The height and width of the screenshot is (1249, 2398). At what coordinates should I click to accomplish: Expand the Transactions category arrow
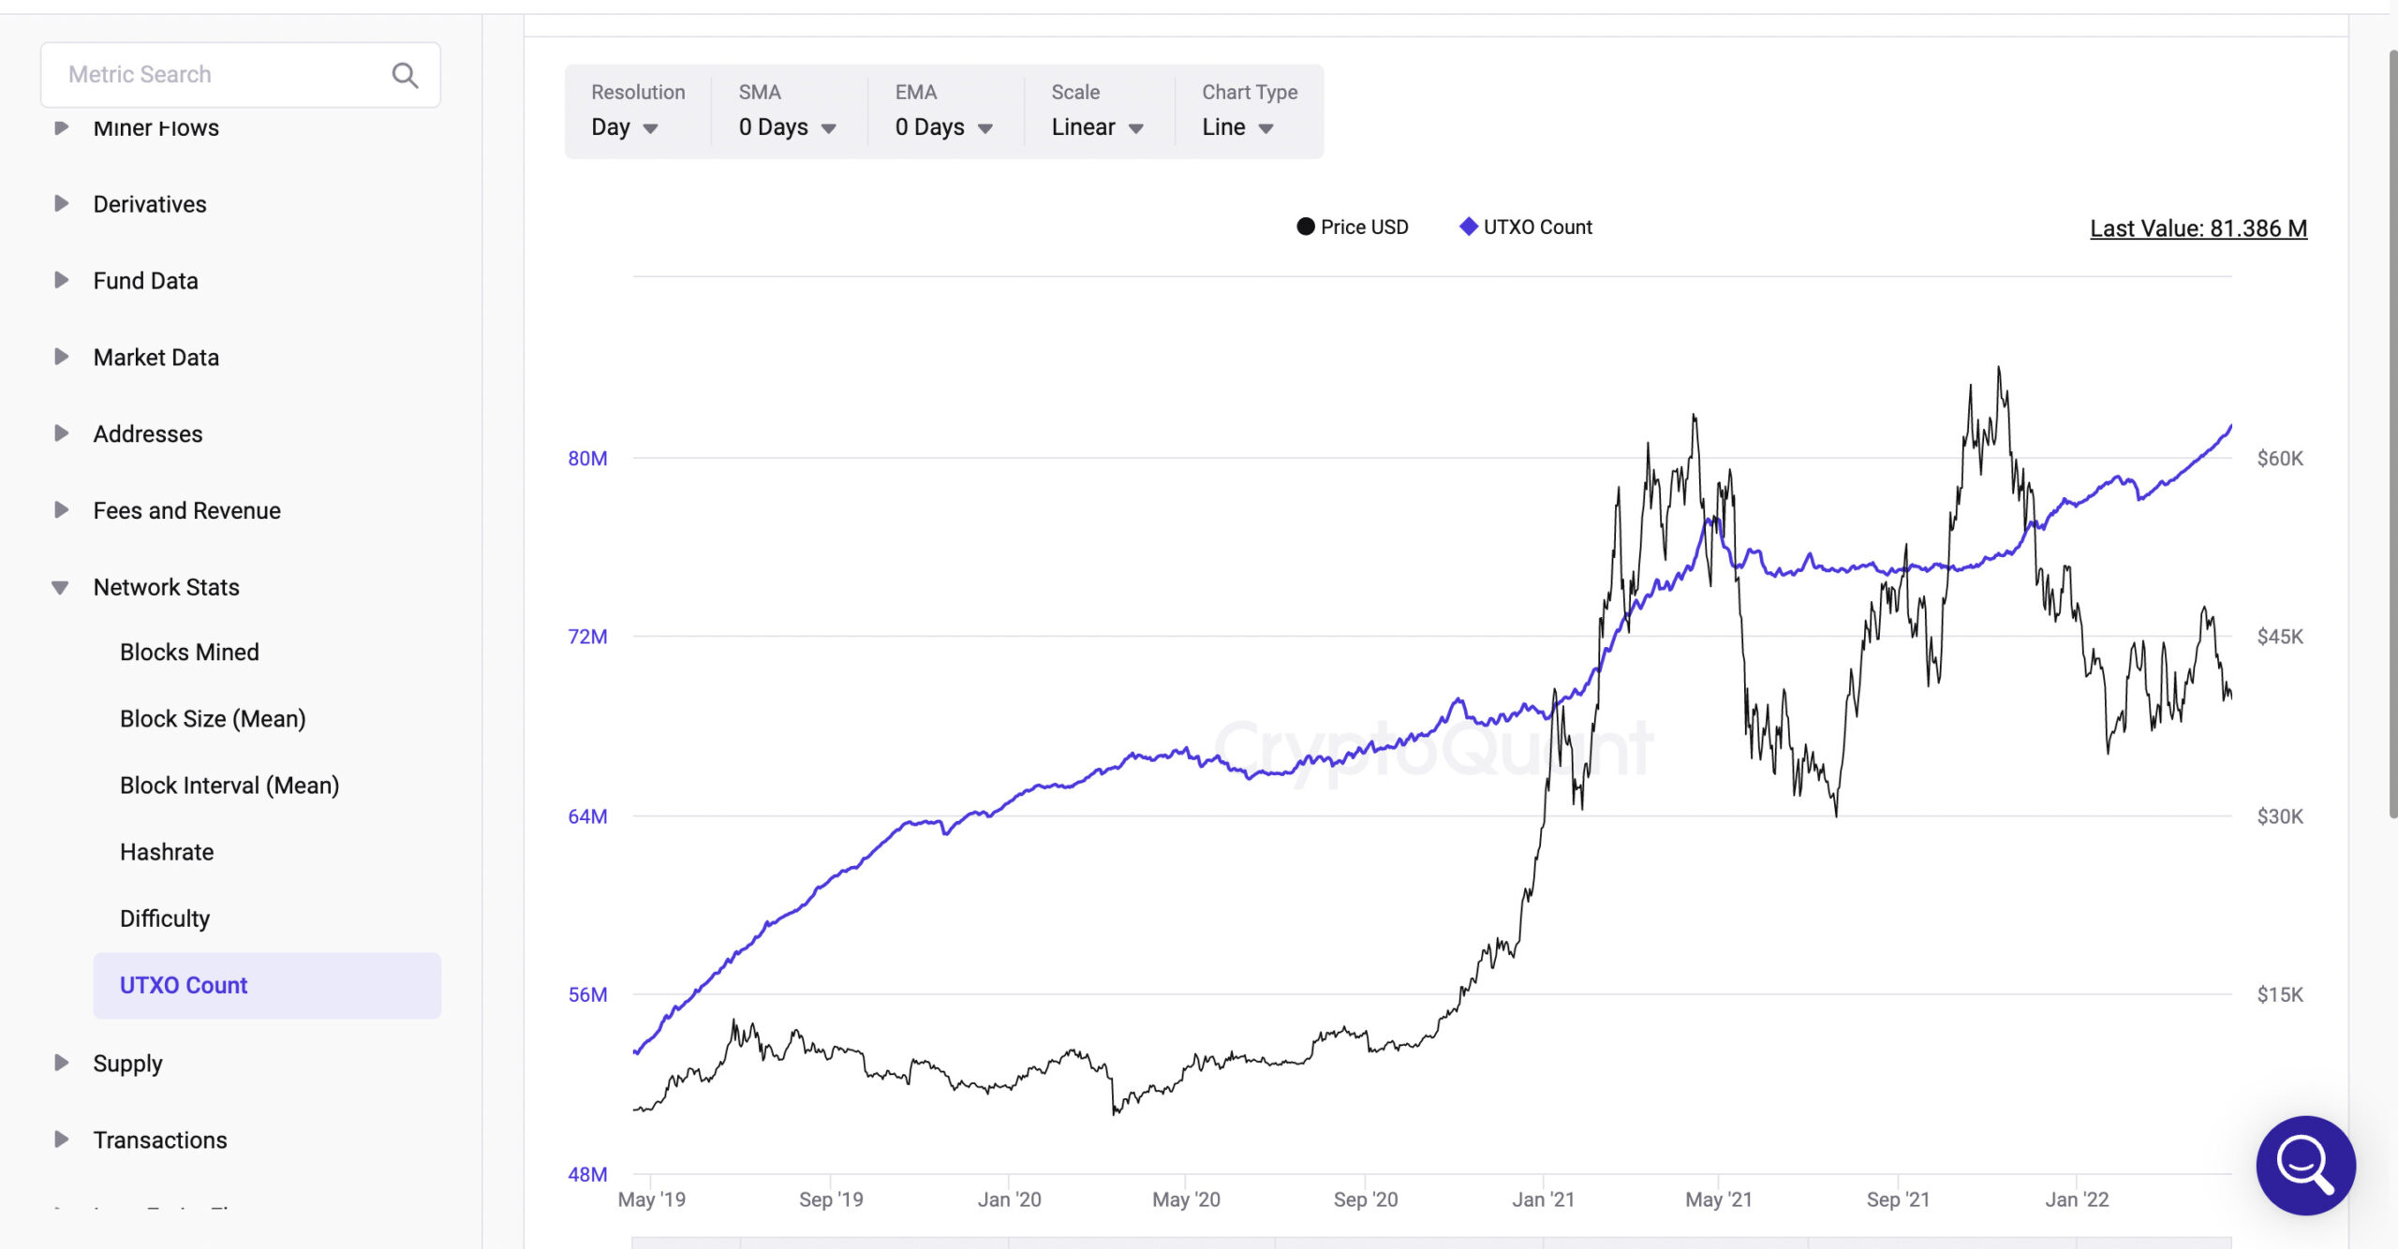click(x=61, y=1139)
